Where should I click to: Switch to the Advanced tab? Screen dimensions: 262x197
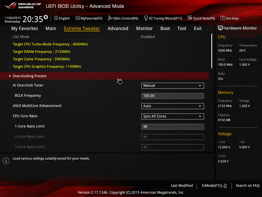(x=118, y=28)
